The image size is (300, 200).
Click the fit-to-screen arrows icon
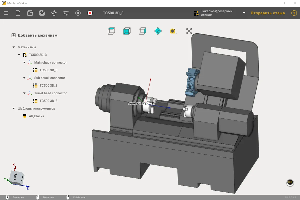point(189,31)
